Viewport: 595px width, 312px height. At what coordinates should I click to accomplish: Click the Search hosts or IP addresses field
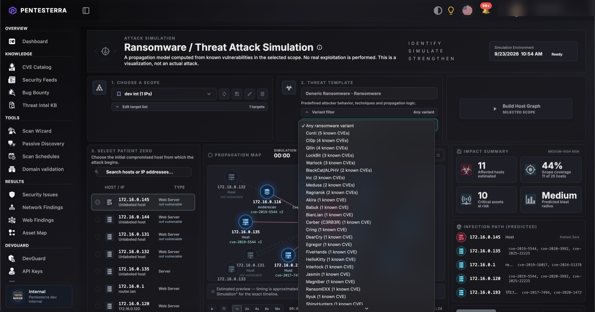coord(142,172)
